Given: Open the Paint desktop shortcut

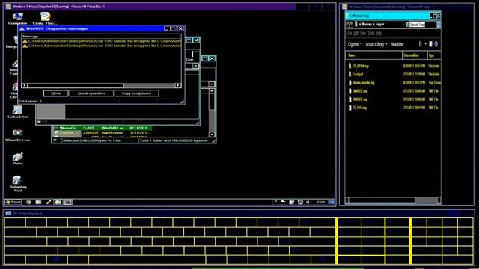Looking at the screenshot, I should (17, 158).
